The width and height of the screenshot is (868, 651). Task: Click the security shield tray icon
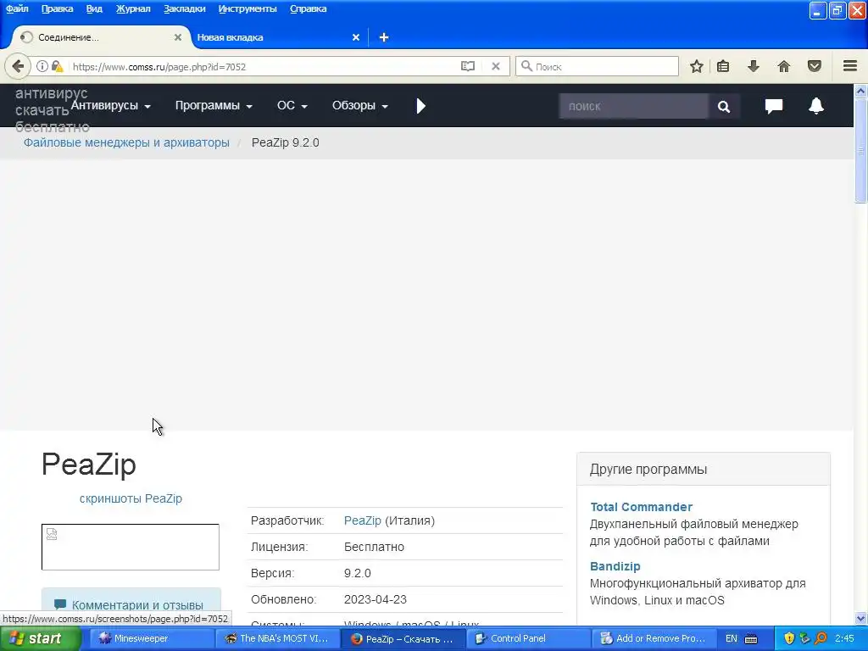789,638
